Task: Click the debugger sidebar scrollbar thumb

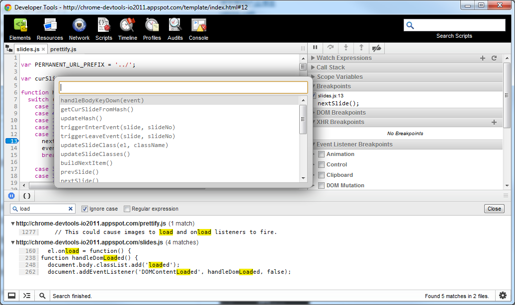Action: (507, 95)
